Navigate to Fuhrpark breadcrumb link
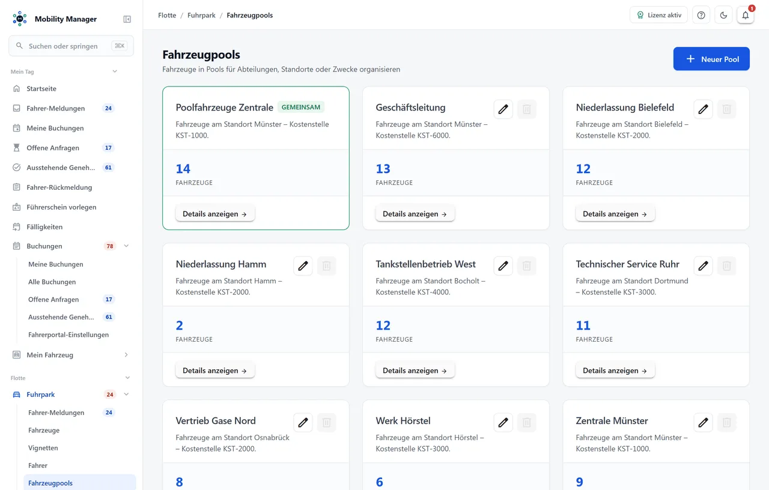This screenshot has width=769, height=490. coord(201,15)
